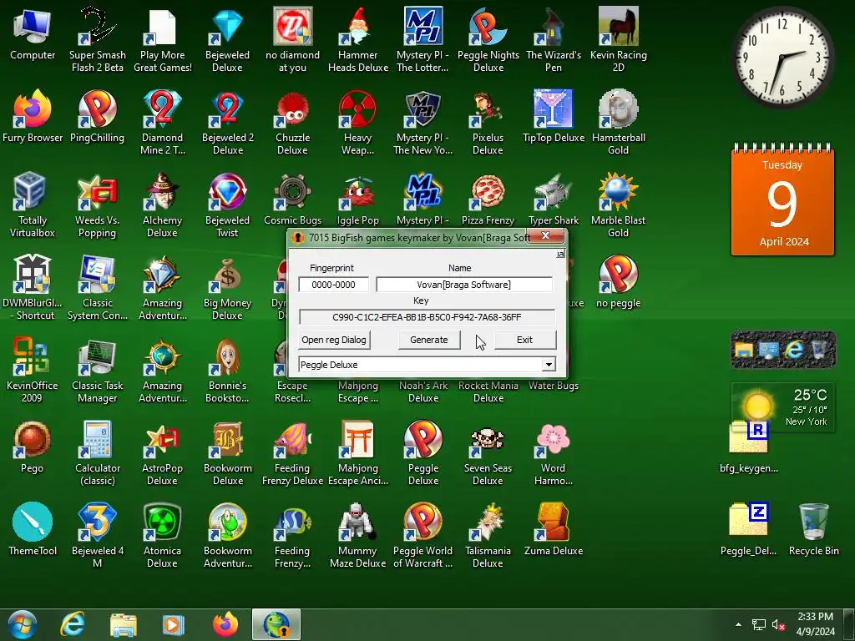Click the Fingerprint input field
The width and height of the screenshot is (855, 641).
[x=333, y=285]
